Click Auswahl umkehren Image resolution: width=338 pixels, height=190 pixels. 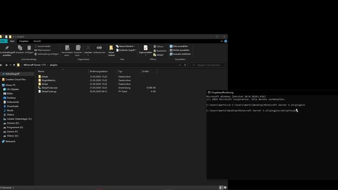point(180,54)
